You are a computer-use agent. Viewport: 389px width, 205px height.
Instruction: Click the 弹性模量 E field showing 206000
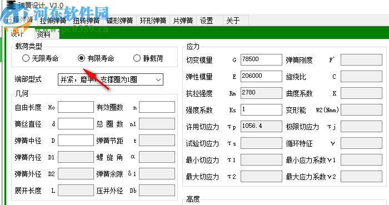(261, 76)
